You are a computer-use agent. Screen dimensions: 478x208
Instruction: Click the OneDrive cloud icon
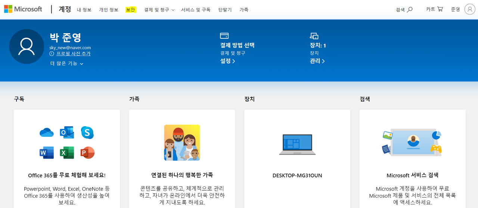(47, 132)
